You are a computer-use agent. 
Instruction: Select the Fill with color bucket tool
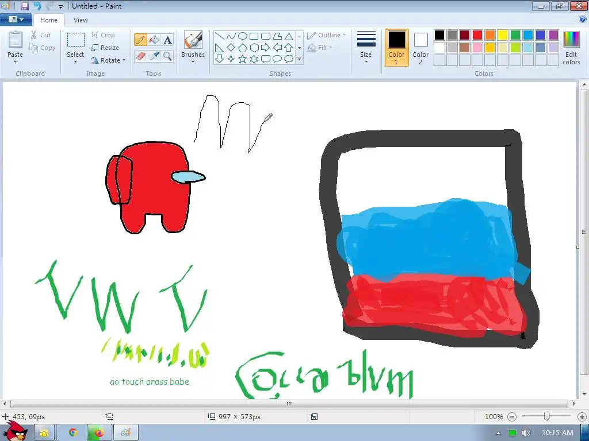pyautogui.click(x=154, y=40)
